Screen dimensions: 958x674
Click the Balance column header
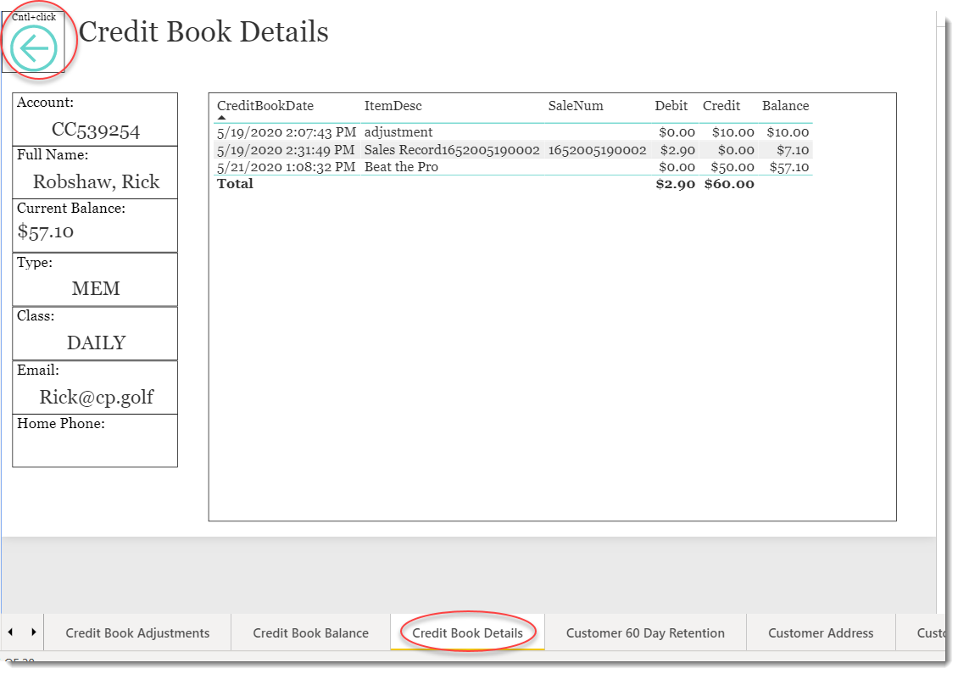(x=785, y=106)
